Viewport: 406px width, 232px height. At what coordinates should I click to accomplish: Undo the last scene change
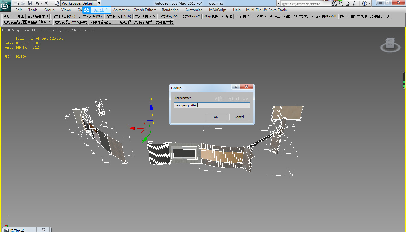click(x=37, y=3)
